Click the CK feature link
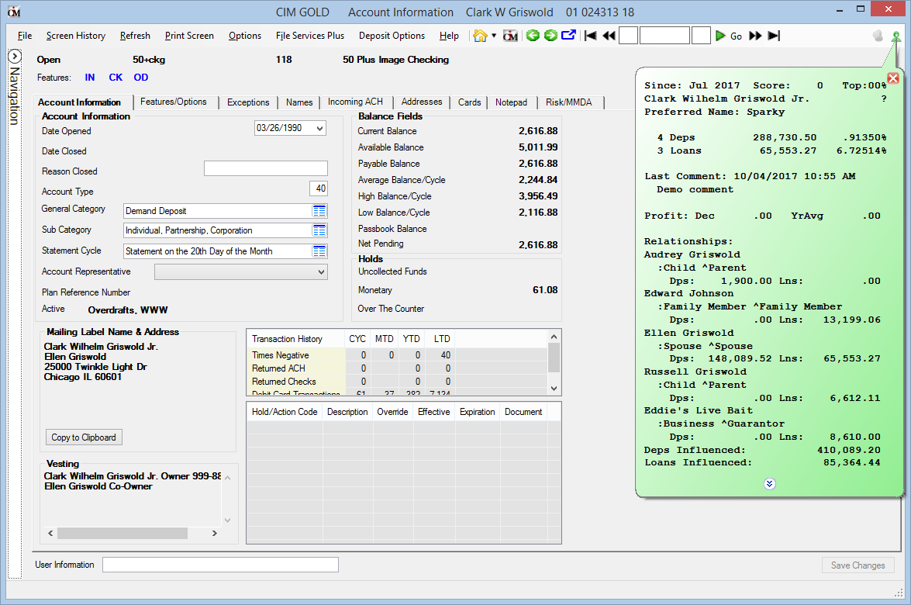This screenshot has width=911, height=605. pyautogui.click(x=116, y=78)
